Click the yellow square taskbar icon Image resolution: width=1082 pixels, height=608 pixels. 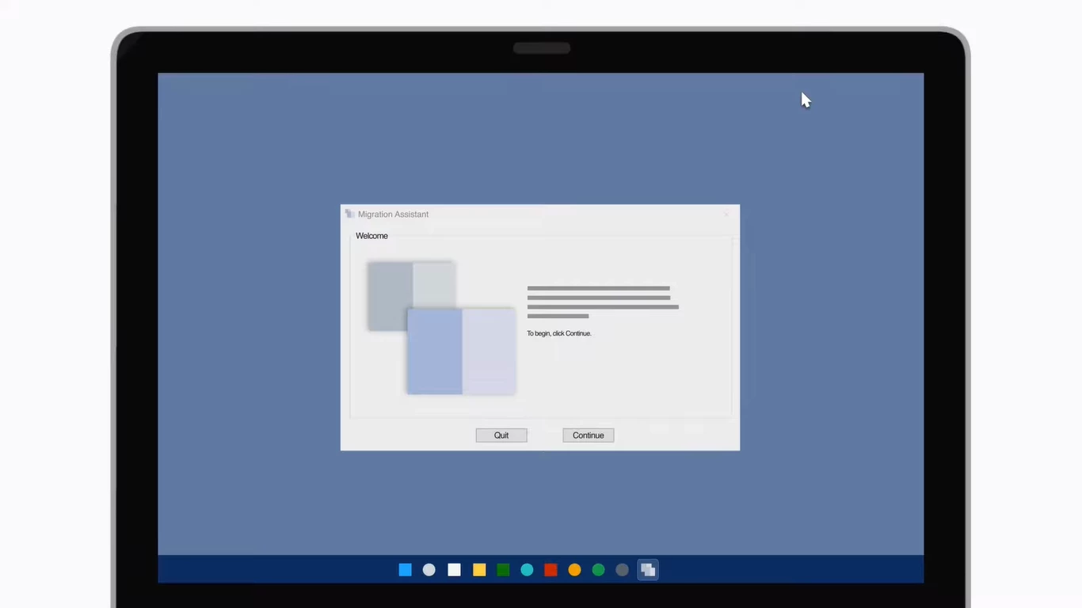(479, 570)
